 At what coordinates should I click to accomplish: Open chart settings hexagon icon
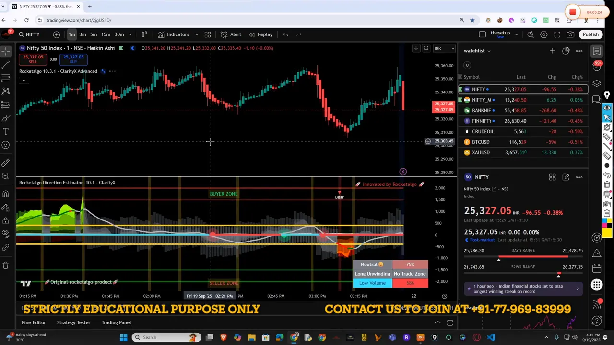(543, 34)
